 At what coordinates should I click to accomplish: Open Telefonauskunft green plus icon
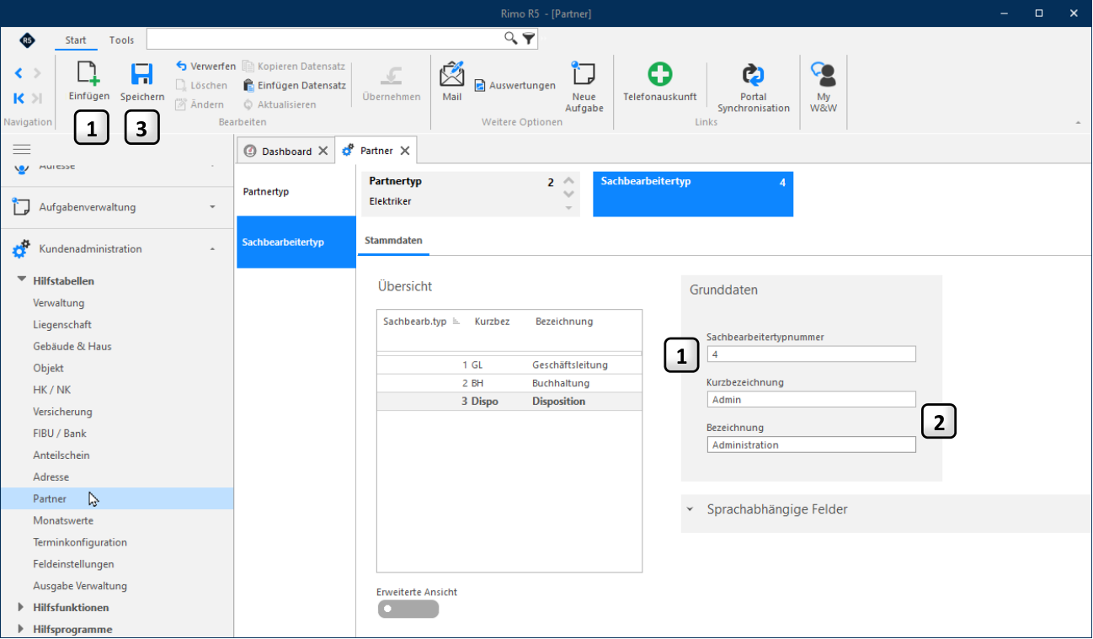[x=659, y=74]
